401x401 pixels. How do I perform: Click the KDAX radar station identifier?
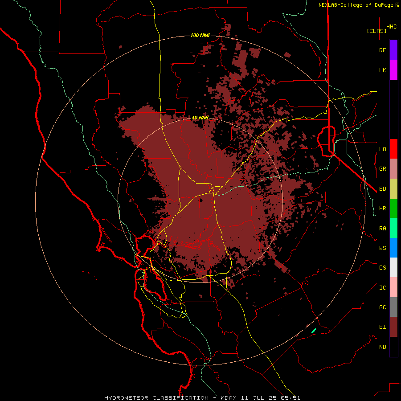pyautogui.click(x=229, y=398)
